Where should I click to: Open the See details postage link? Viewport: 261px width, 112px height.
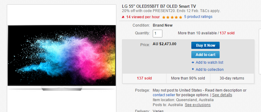coord(222,95)
